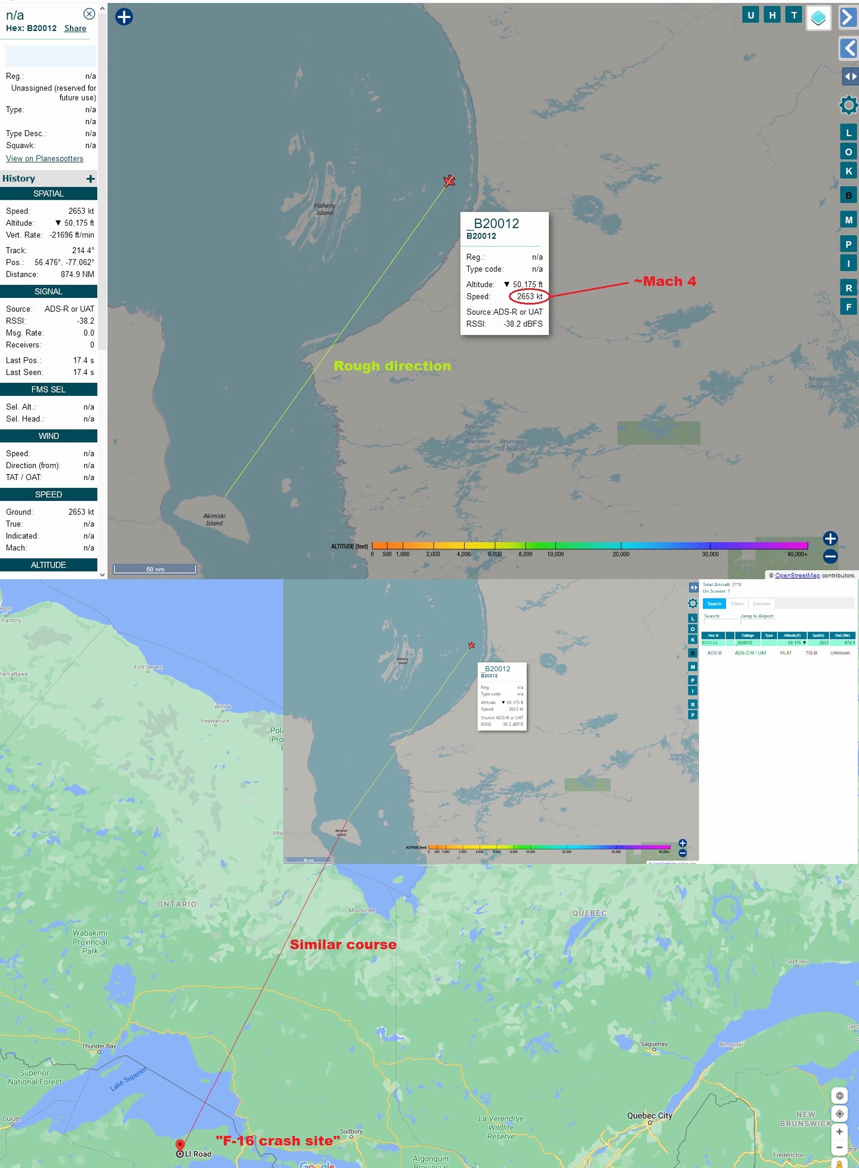Click the B button in the inset screenshot
Viewport: 859px width, 1168px height.
click(693, 653)
